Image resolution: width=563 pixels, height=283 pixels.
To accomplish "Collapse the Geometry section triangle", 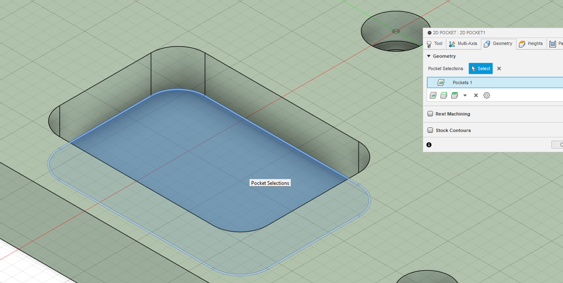I will (429, 56).
